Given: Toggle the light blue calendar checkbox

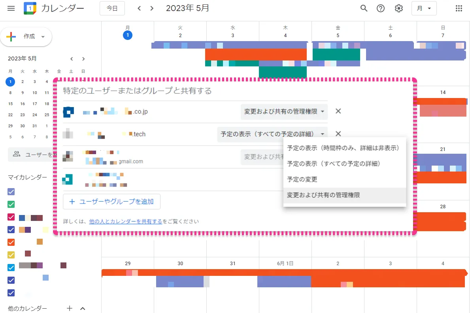Looking at the screenshot, I should coord(11,268).
